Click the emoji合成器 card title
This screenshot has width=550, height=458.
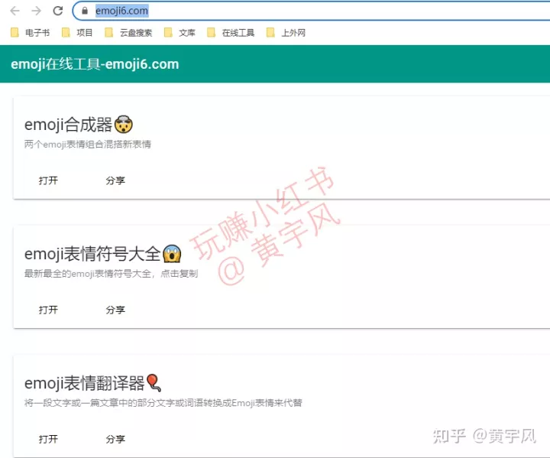pyautogui.click(x=68, y=125)
